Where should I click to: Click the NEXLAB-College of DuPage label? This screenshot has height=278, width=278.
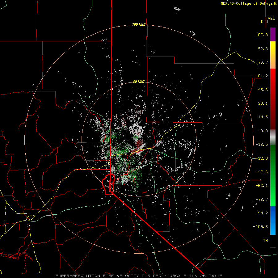pos(248,3)
